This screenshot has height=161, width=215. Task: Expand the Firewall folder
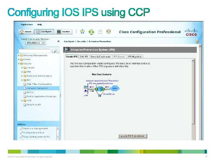click(22, 68)
